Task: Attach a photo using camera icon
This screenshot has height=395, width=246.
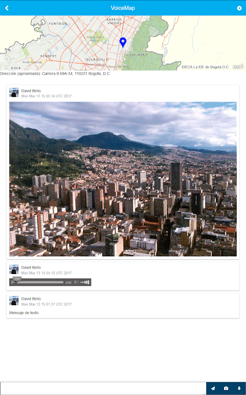Action: [x=226, y=388]
